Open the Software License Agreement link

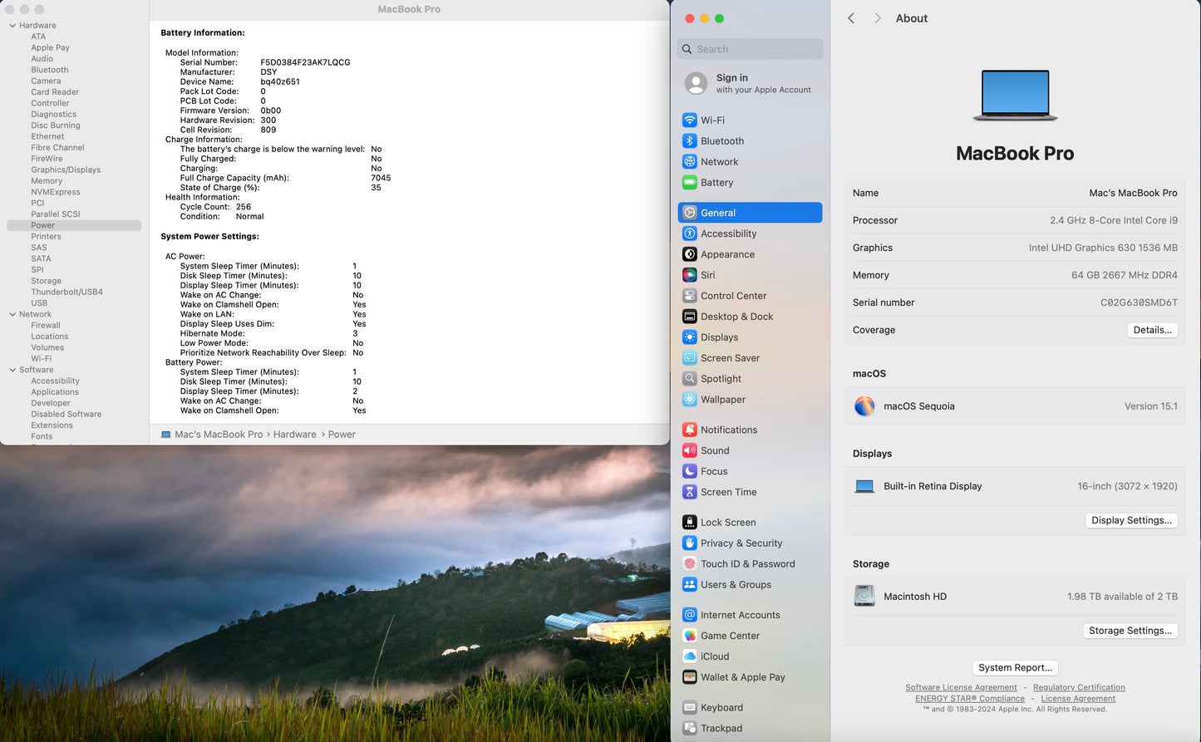961,688
